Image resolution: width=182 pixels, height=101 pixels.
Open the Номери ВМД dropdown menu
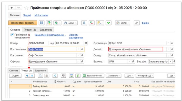145,76
